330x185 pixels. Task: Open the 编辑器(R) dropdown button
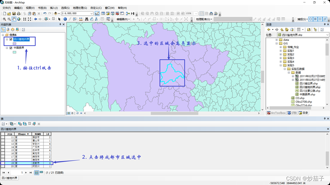(x=123, y=19)
